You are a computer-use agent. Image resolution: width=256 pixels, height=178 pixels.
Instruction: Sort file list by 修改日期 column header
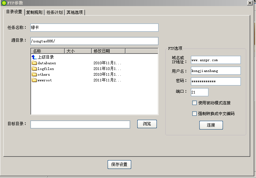click(108, 51)
